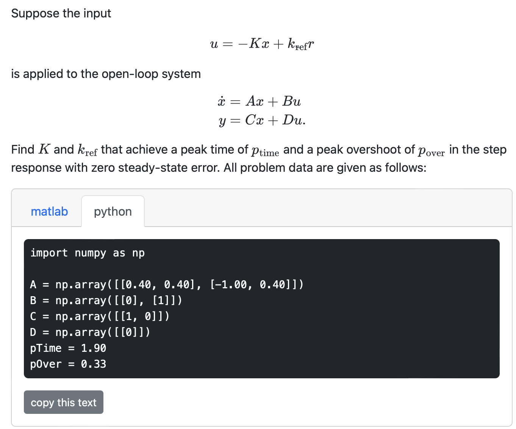Switch to the matlab tab

[49, 211]
